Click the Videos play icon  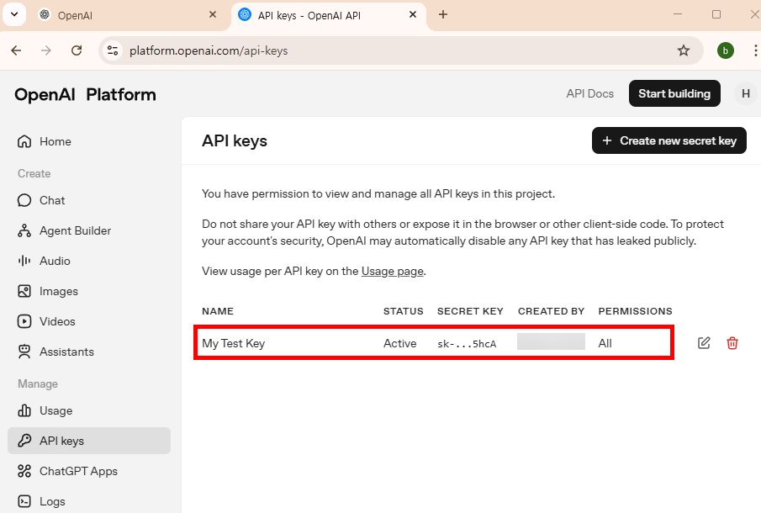(x=24, y=321)
